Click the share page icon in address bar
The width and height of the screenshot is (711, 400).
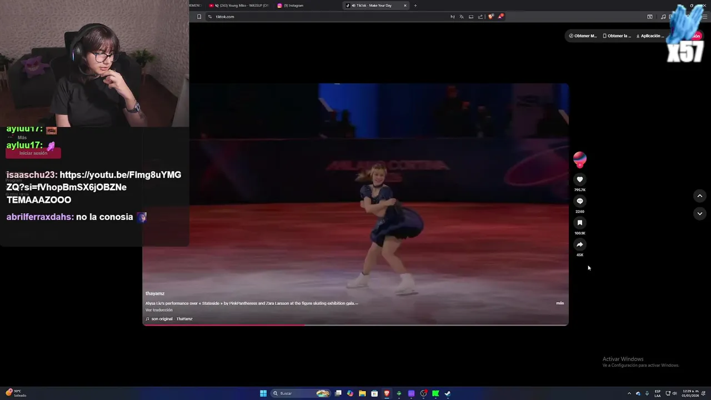[480, 17]
